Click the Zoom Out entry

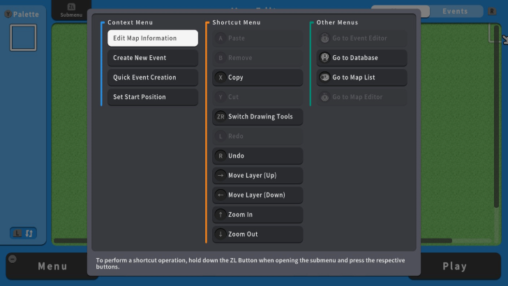pyautogui.click(x=257, y=234)
